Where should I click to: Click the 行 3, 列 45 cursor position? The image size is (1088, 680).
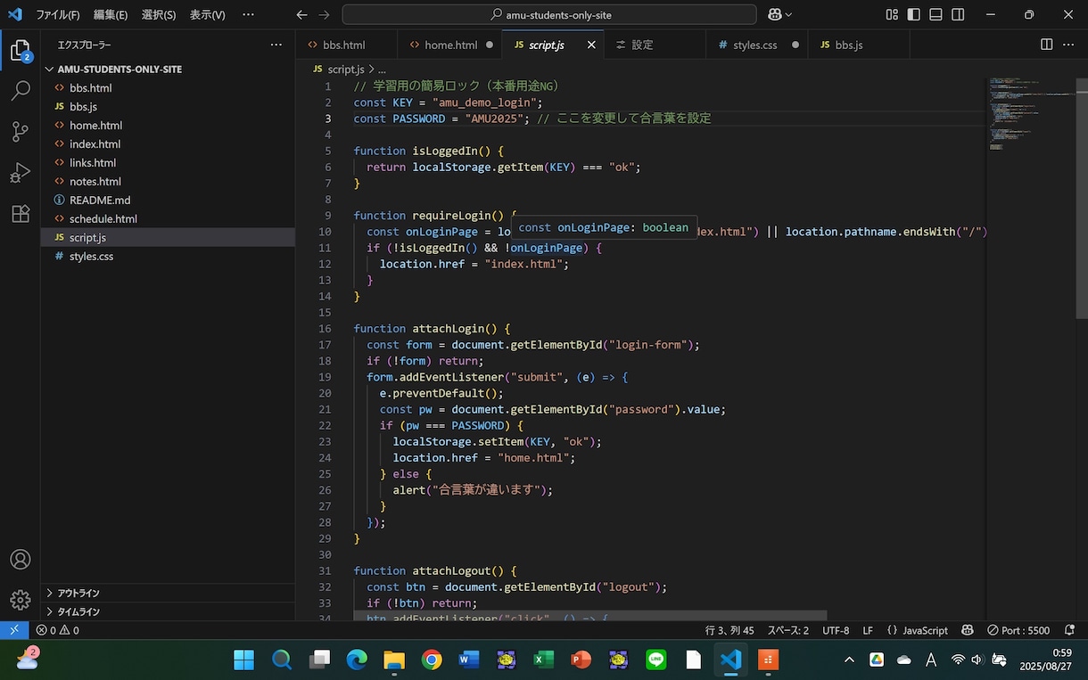click(x=729, y=630)
